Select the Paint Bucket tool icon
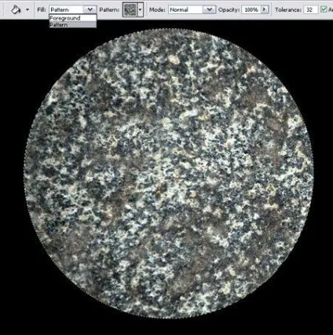Image resolution: width=333 pixels, height=335 pixels. click(x=16, y=9)
